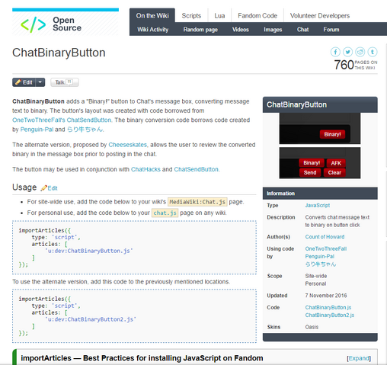
Task: Open JavaScript type link in infobox
Action: [318, 205]
